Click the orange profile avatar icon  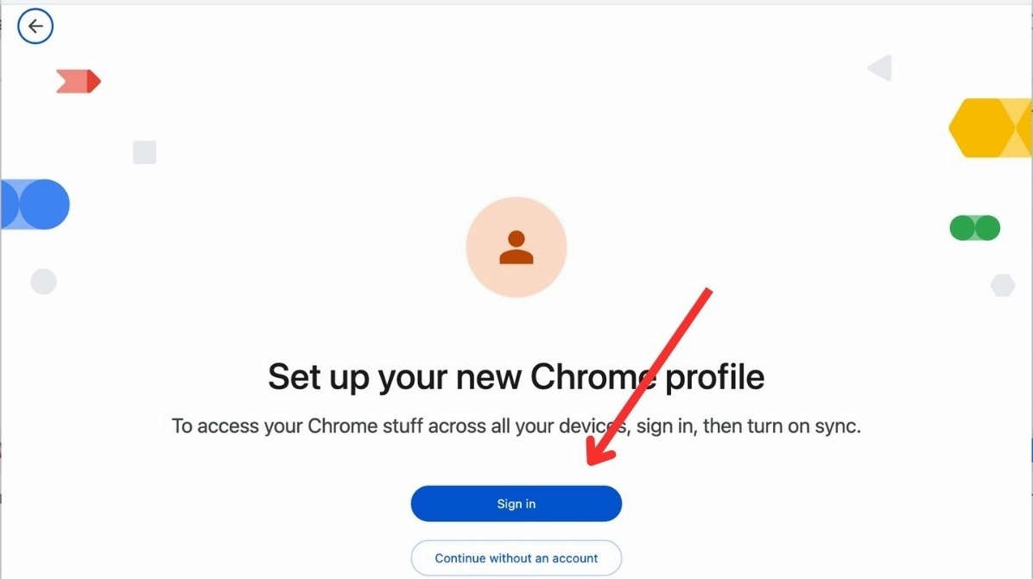point(516,248)
